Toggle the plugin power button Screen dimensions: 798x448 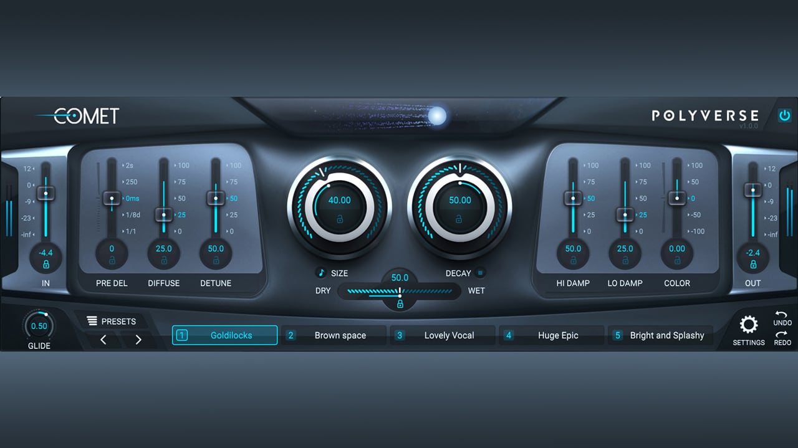pos(784,115)
